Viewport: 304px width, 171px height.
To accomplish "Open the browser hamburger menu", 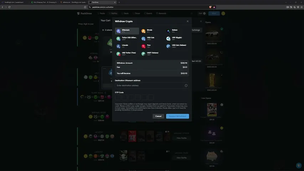I will [x=302, y=7].
